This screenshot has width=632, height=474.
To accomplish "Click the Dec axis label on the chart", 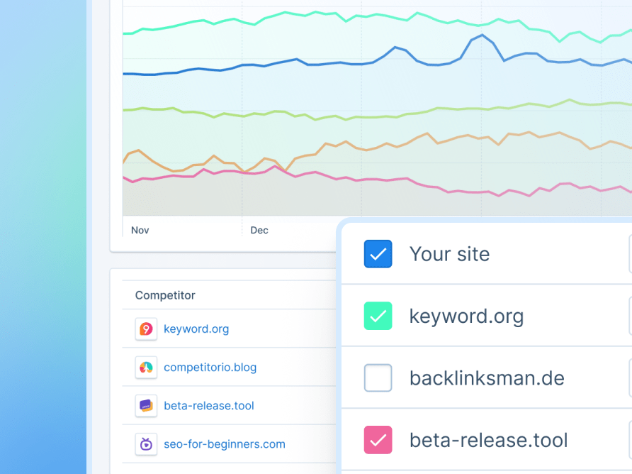I will pyautogui.click(x=259, y=230).
